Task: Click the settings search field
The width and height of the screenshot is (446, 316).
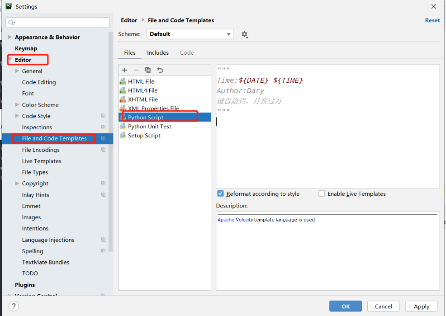Action: [57, 23]
